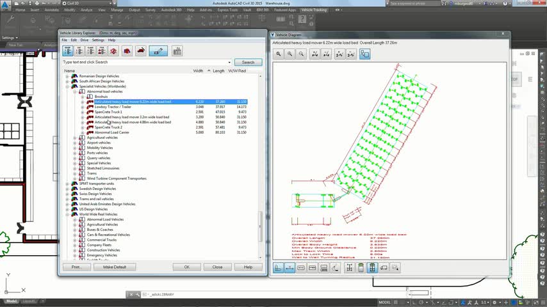Click the Model tab at bottom left

click(x=11, y=301)
